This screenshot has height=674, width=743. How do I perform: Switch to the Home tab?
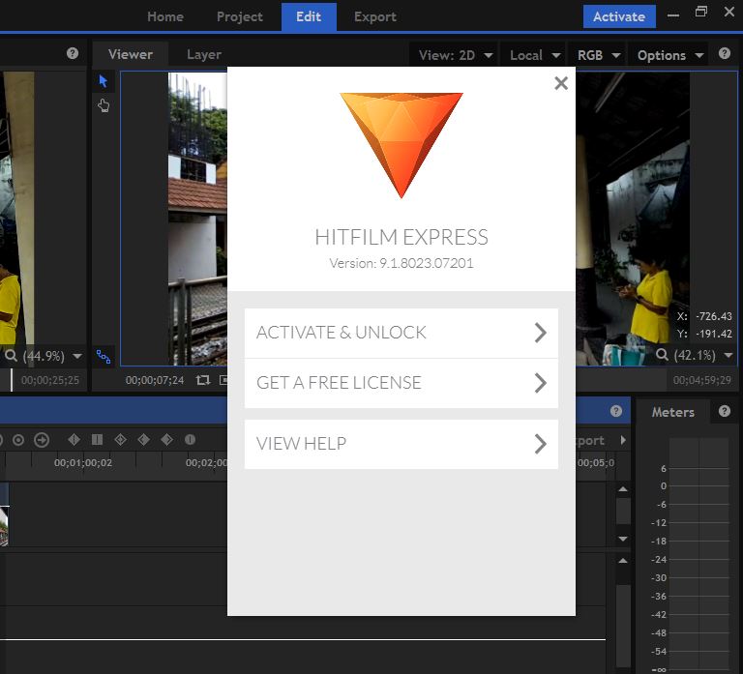[x=164, y=16]
